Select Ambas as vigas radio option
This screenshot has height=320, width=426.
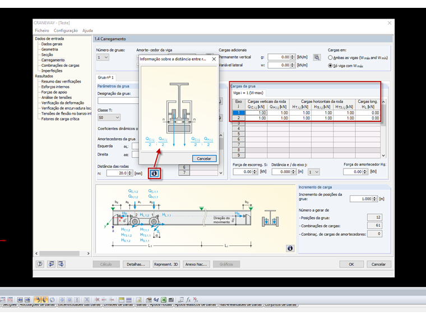tap(330, 57)
